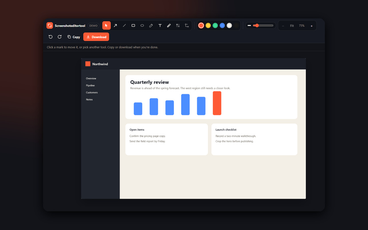The width and height of the screenshot is (368, 230).
Task: Activate the freehand Pencil tool
Action: coord(151,26)
